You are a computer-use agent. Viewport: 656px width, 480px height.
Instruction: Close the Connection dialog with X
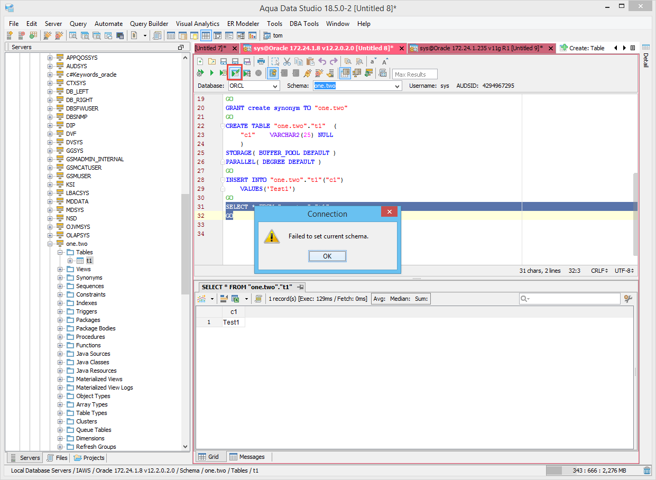point(390,212)
